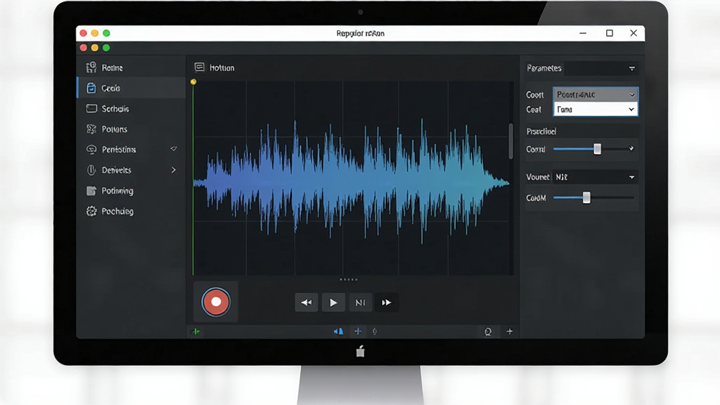Click the Schalic sidebar icon

[91, 108]
